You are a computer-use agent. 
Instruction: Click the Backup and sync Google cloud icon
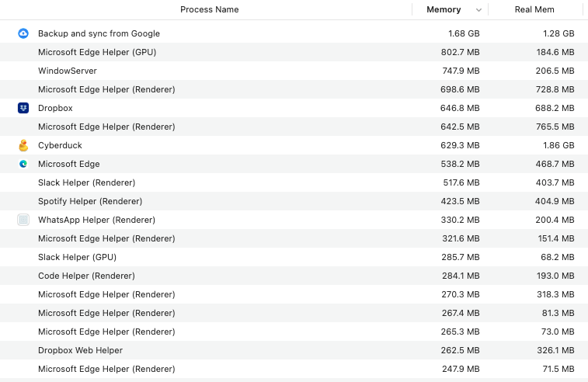tap(23, 33)
